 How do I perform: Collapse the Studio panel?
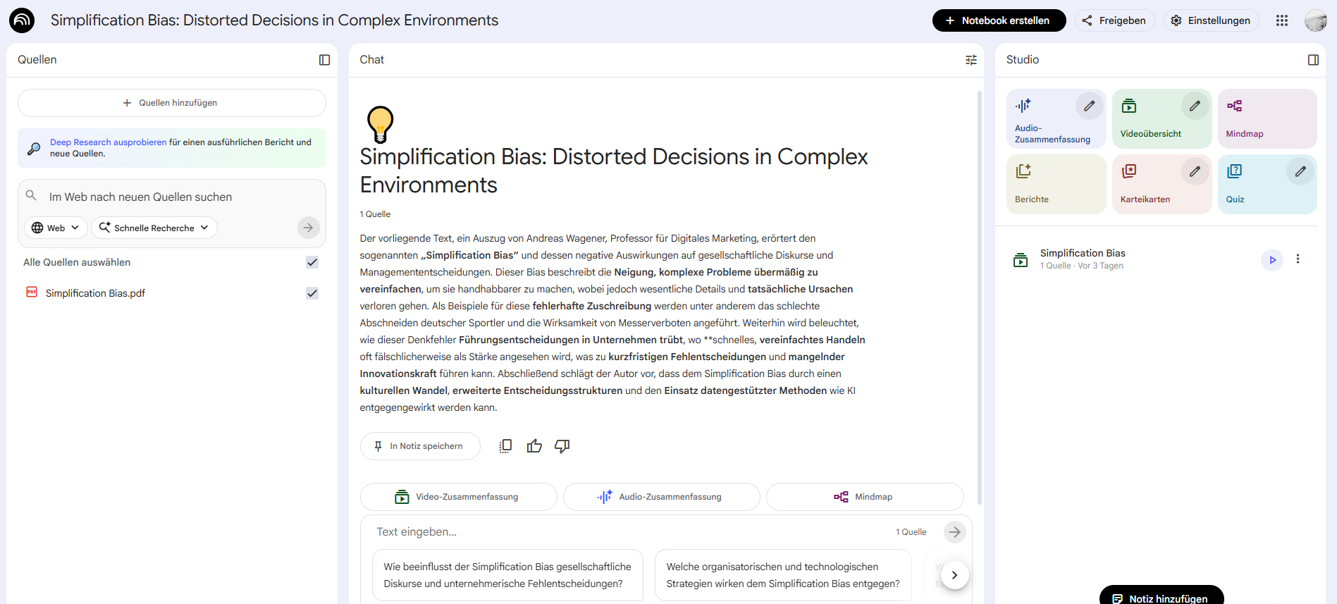[x=1313, y=60]
